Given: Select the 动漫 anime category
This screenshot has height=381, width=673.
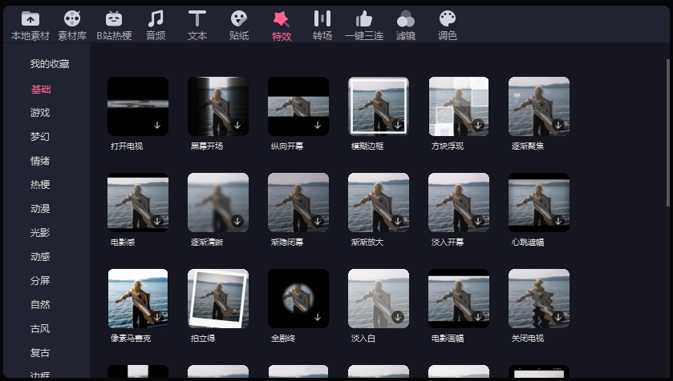Looking at the screenshot, I should tap(40, 208).
